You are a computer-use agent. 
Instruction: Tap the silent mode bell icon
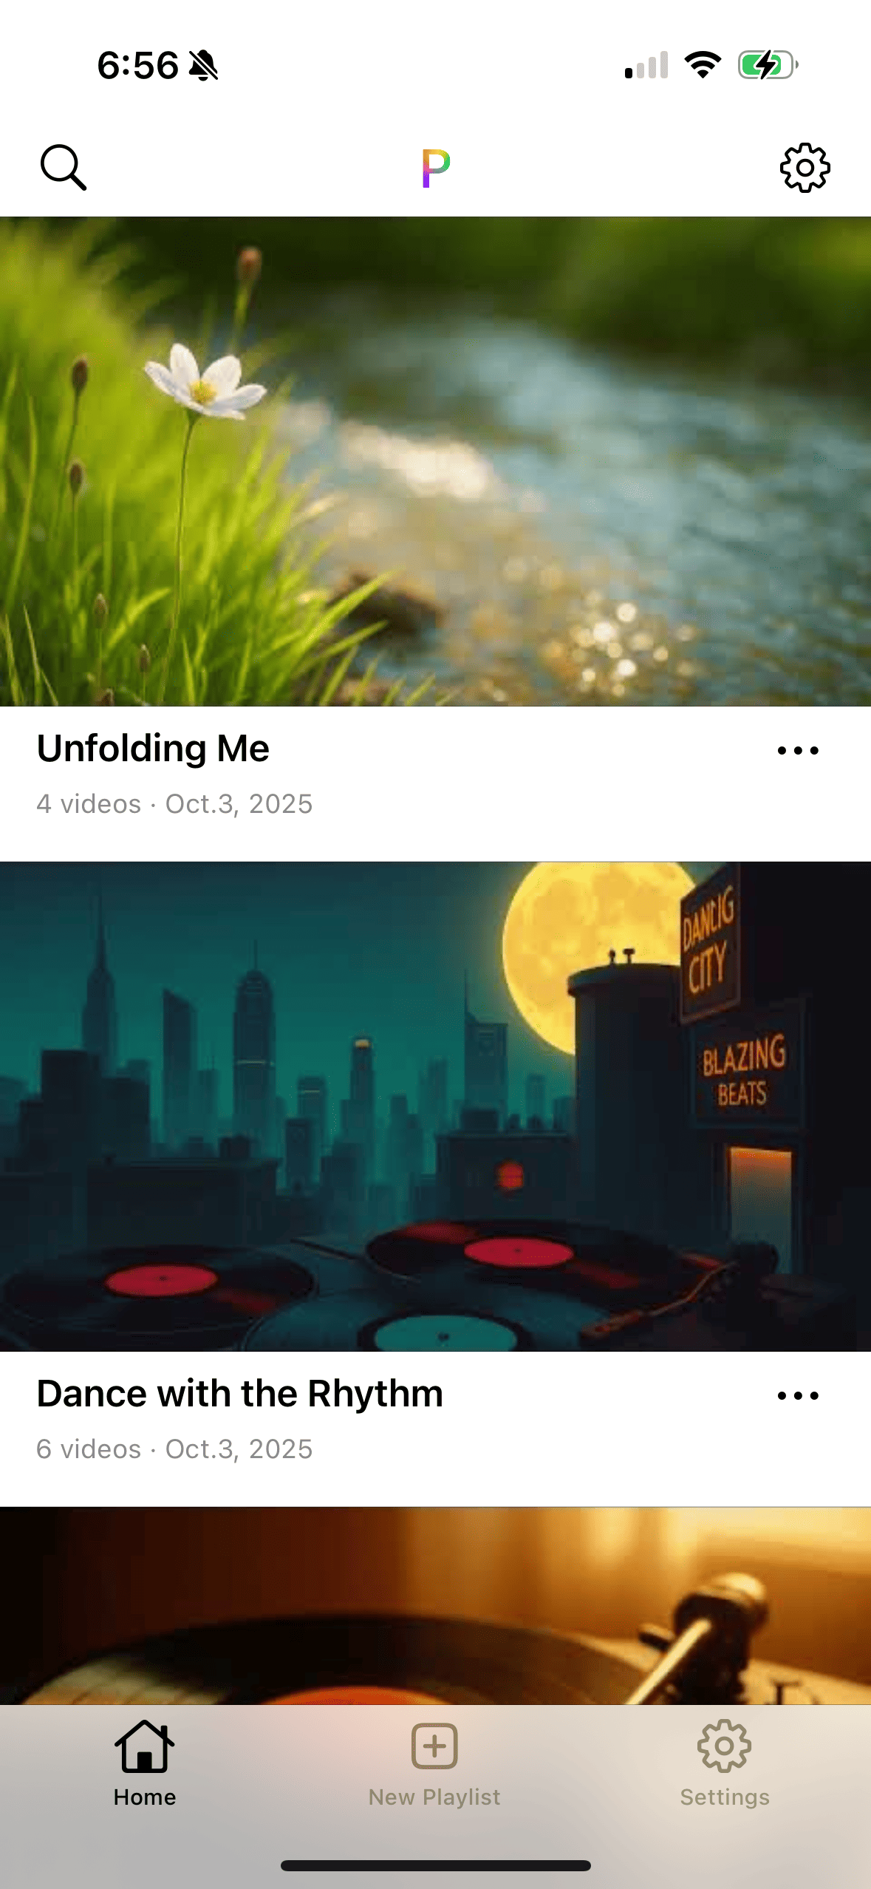203,65
